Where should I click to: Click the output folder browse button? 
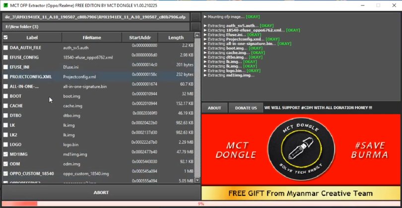[196, 27]
